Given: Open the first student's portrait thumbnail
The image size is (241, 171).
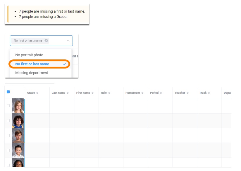Looking at the screenshot, I should (18, 106).
